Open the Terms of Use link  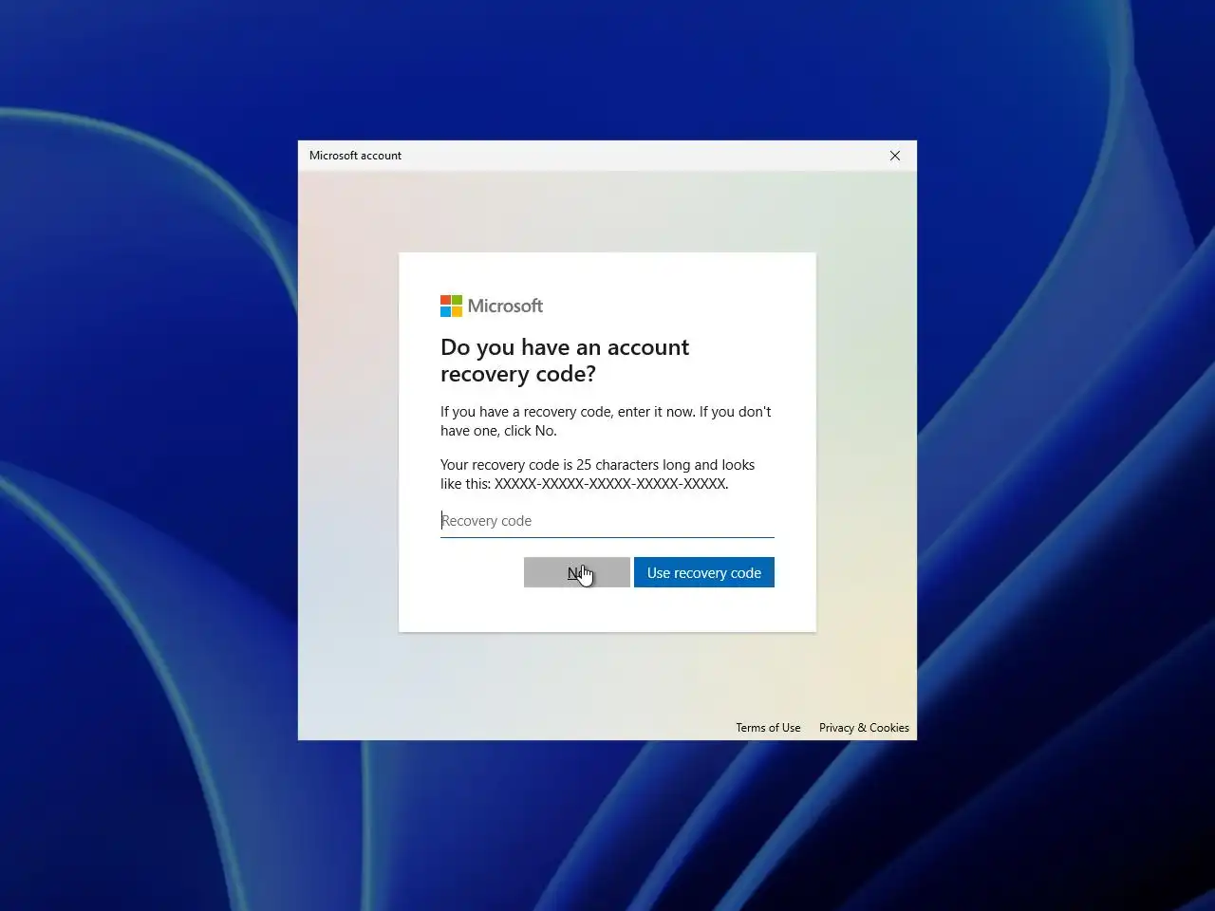768,728
